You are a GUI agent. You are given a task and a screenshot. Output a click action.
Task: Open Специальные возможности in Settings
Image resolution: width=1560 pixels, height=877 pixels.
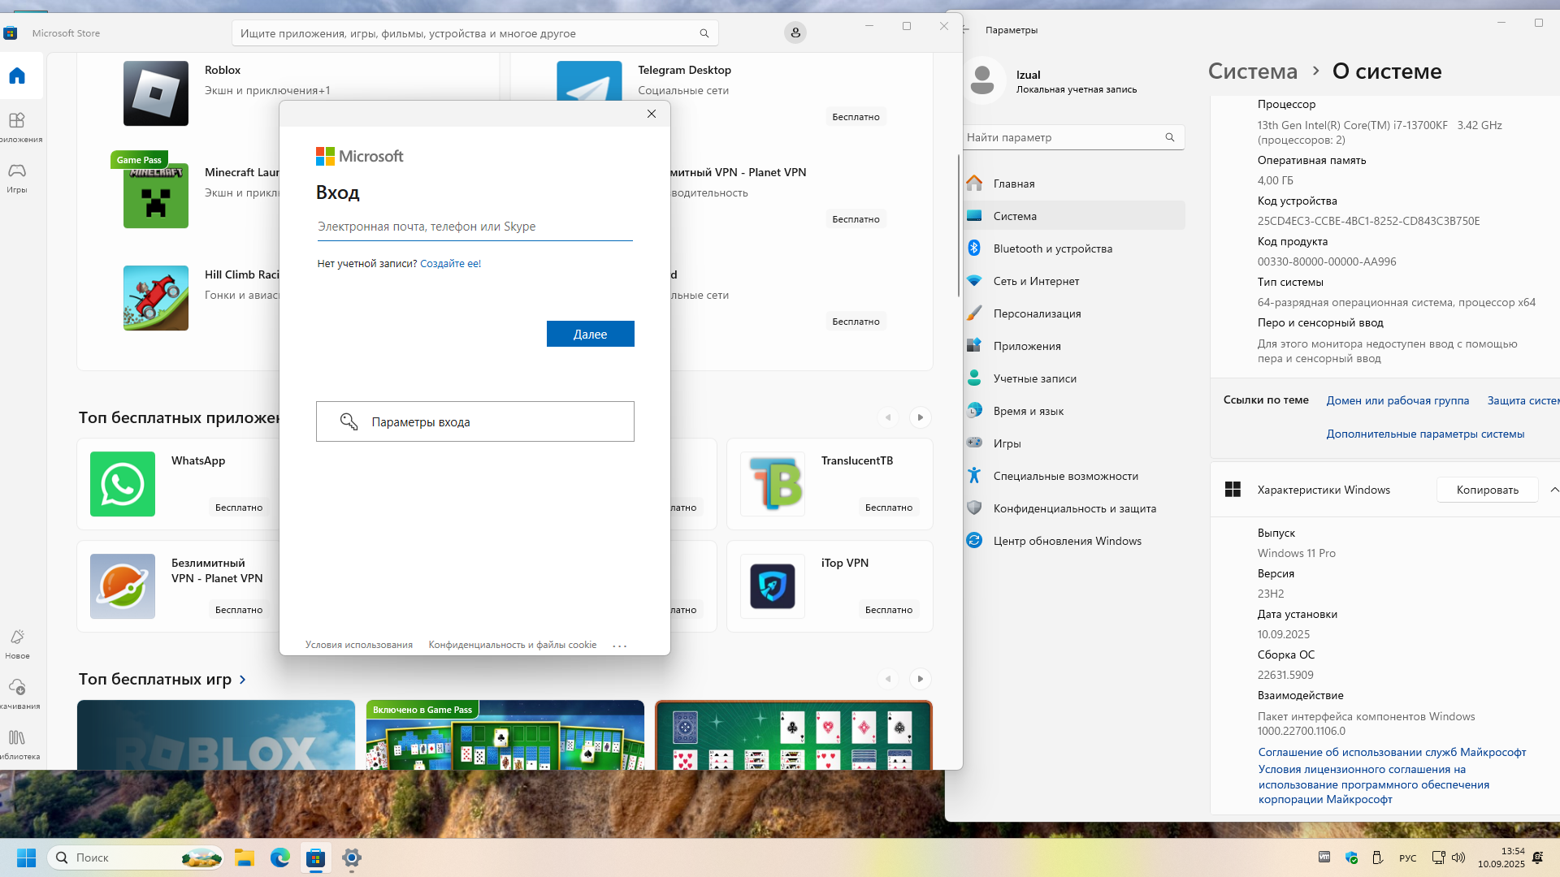pyautogui.click(x=1072, y=476)
